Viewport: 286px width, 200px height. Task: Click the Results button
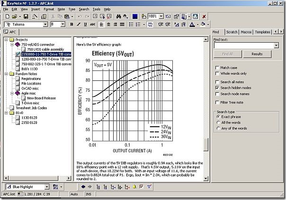pyautogui.click(x=257, y=54)
